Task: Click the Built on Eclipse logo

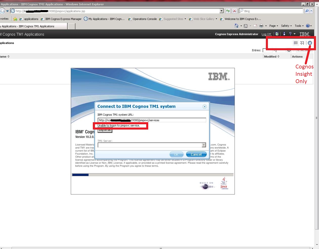Action: 207,185
